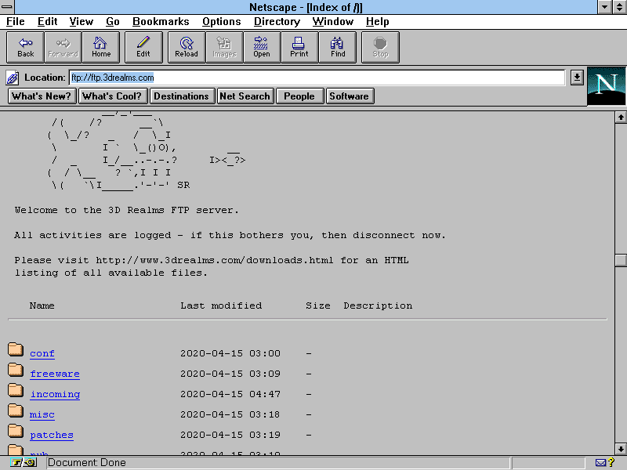Click the patches folder icon
This screenshot has height=470, width=627.
16,431
